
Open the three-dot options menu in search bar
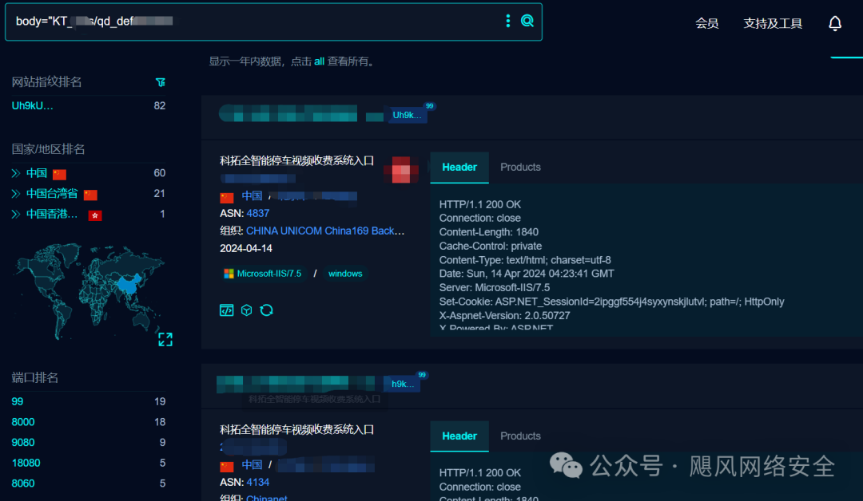click(x=508, y=21)
